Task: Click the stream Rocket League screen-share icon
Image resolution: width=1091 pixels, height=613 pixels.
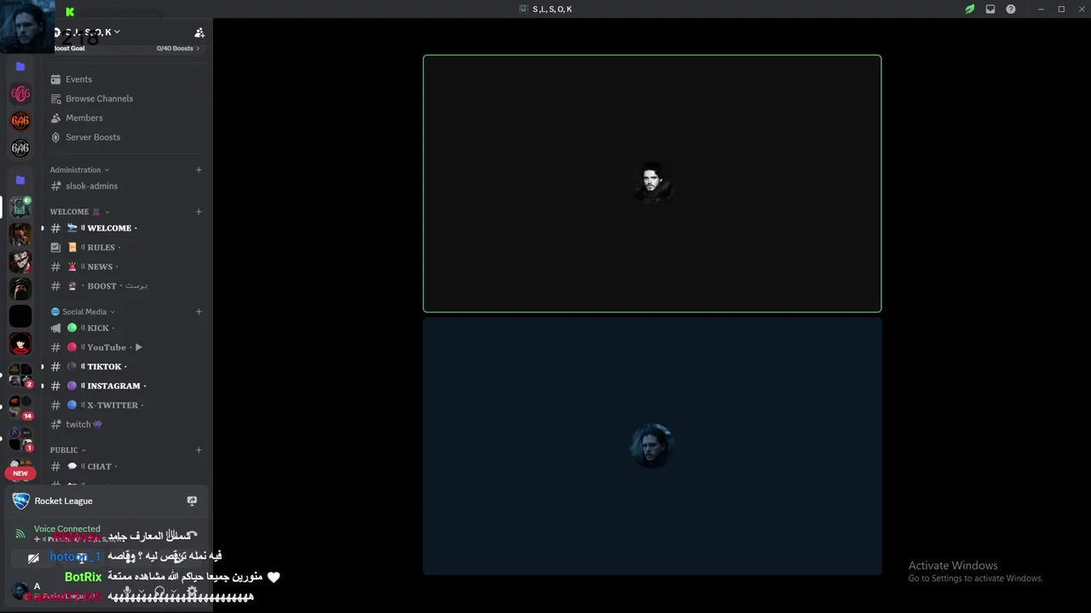Action: pyautogui.click(x=192, y=501)
